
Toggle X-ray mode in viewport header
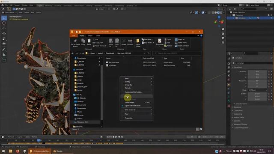pyautogui.click(x=209, y=12)
